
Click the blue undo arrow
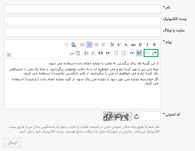155,53
